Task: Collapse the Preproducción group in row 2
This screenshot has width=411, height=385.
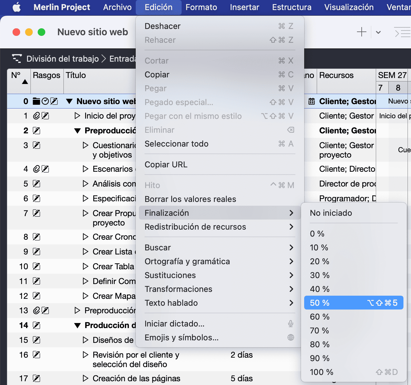Action: [x=77, y=131]
